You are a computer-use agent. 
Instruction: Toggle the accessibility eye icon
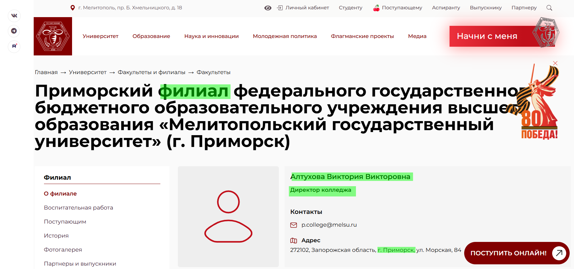pyautogui.click(x=268, y=8)
